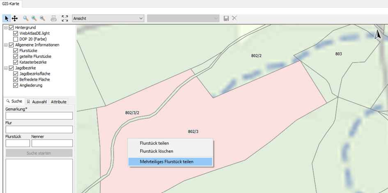Screen dimensions: 388x193
Task: Switch to the Attribute tab
Action: coord(58,101)
